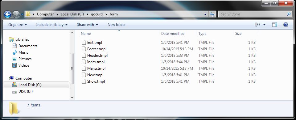Select Computer in the navigation pane
This screenshot has width=296, height=120.
24,78
